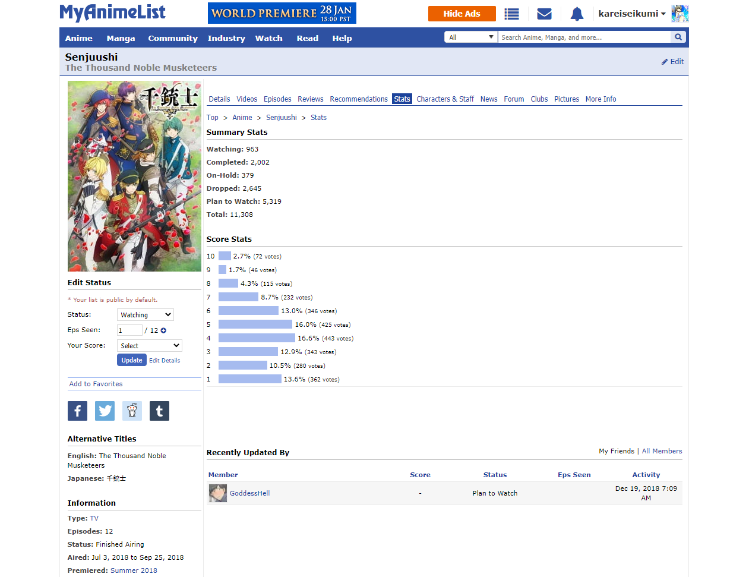Switch to the Characters & Staff tab
This screenshot has width=746, height=577.
pyautogui.click(x=445, y=99)
